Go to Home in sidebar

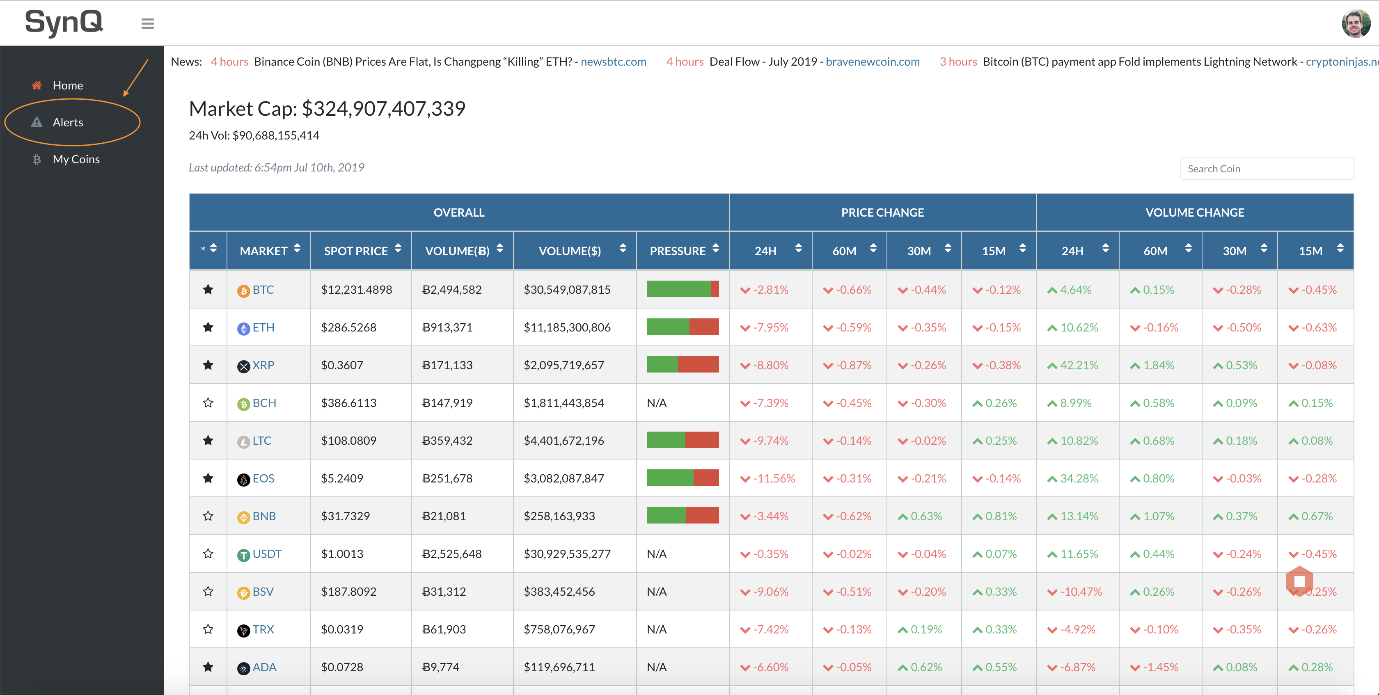pos(67,85)
